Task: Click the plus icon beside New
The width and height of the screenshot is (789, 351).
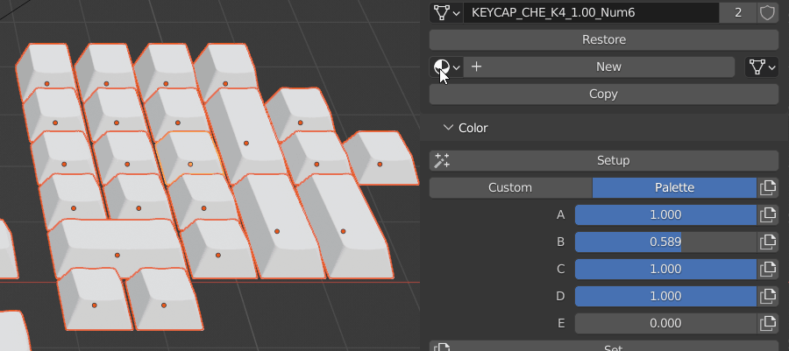Action: (x=477, y=67)
